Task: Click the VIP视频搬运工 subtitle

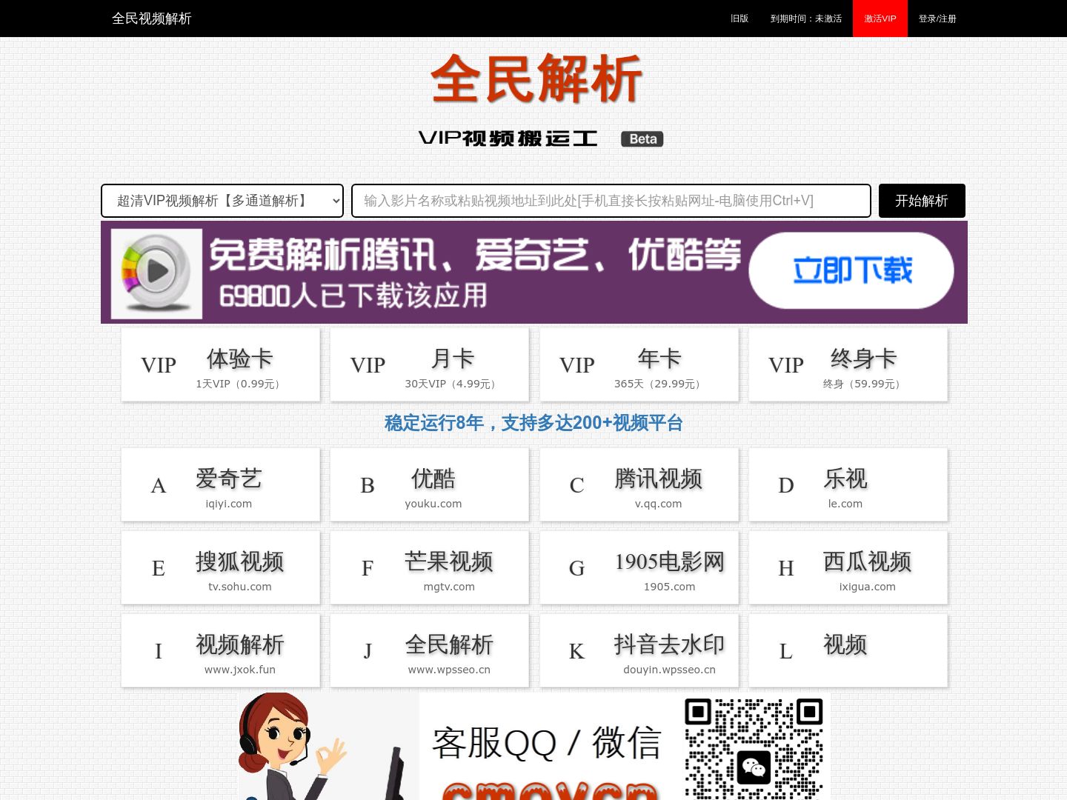Action: pyautogui.click(x=508, y=139)
